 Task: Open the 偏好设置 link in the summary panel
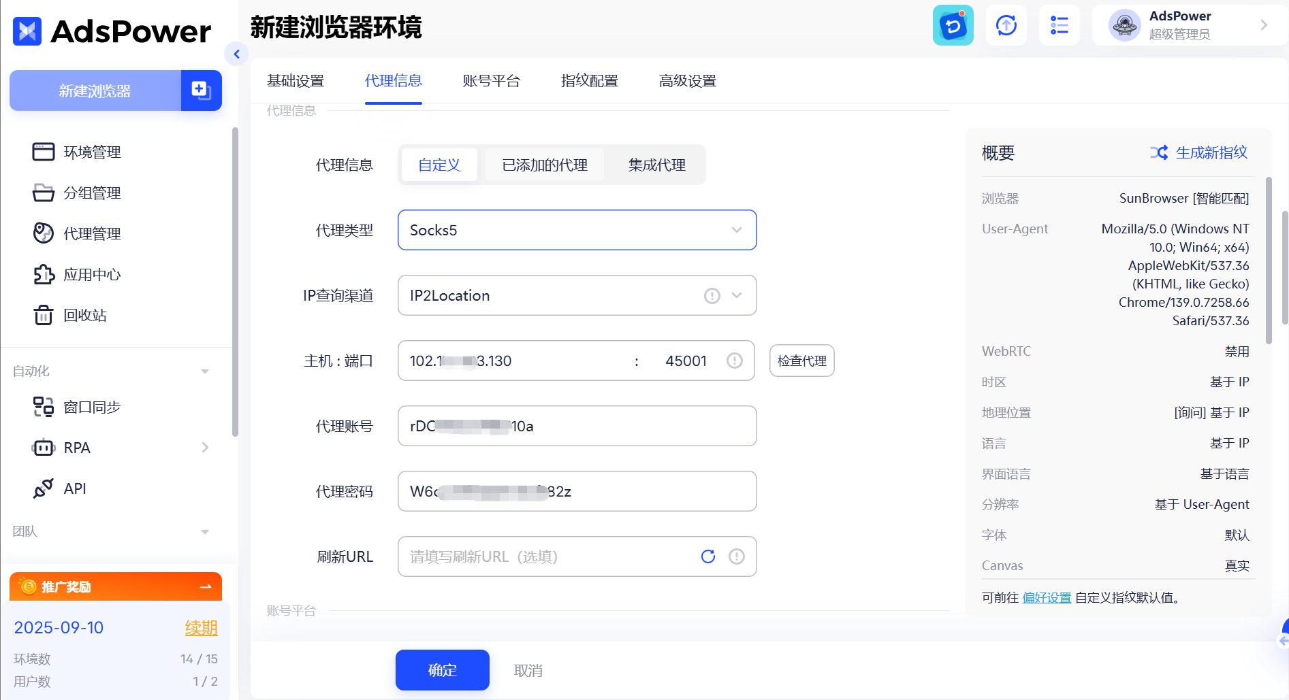point(1047,597)
